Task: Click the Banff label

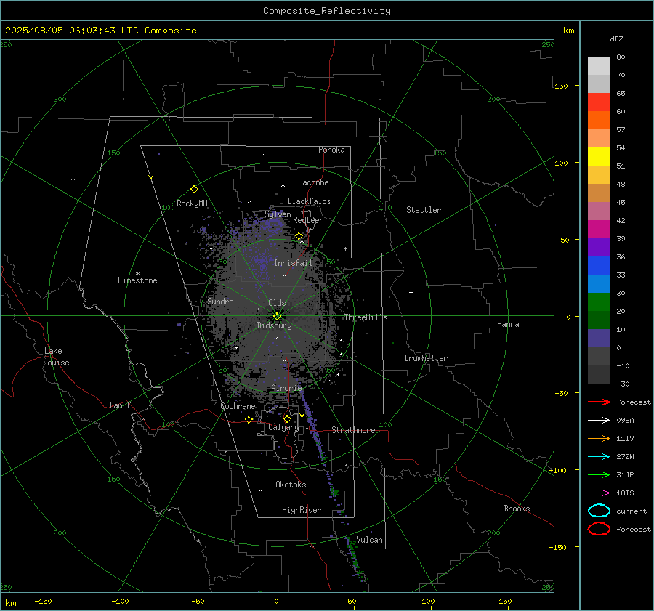Action: (x=120, y=405)
